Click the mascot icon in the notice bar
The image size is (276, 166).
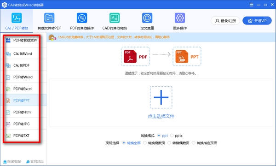52,37
